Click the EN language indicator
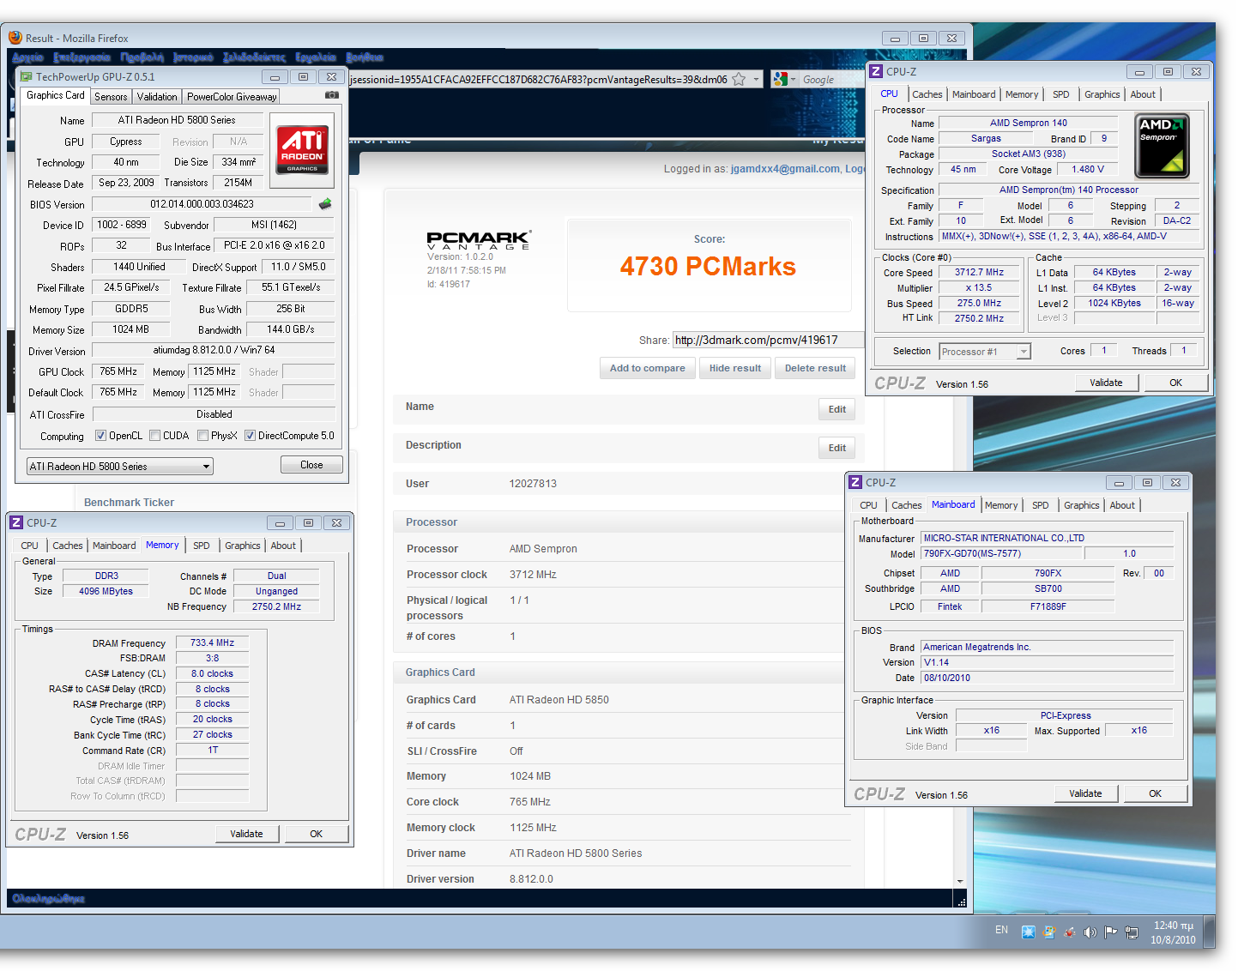 [x=1001, y=930]
